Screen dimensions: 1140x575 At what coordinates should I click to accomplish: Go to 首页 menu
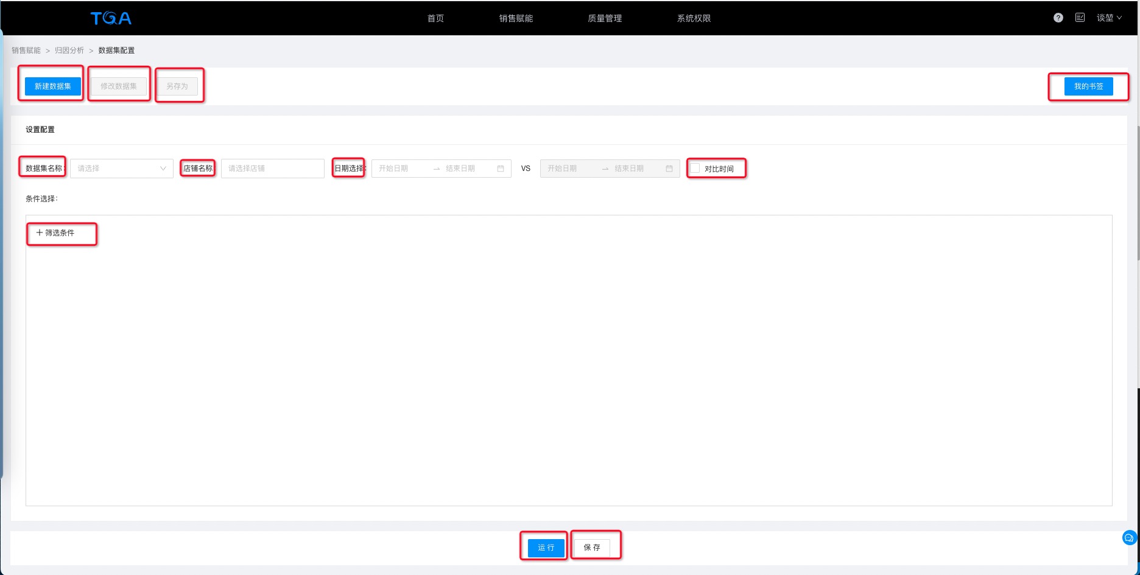point(435,18)
